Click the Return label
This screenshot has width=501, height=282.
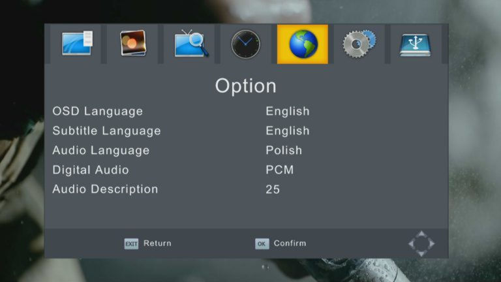pos(157,243)
